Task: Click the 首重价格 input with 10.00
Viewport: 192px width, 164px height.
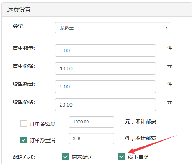Action: (x=105, y=69)
